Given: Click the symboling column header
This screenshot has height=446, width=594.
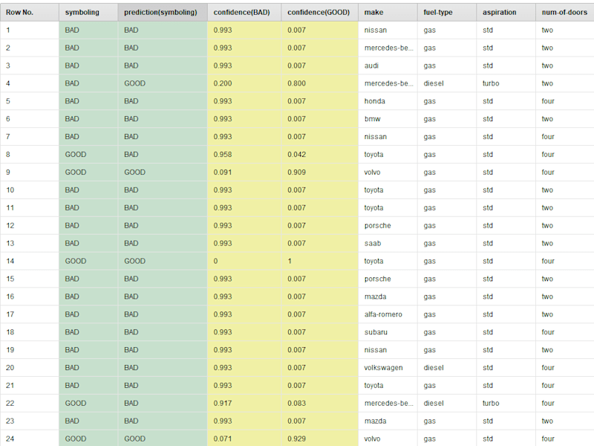Looking at the screenshot, I should pos(88,12).
